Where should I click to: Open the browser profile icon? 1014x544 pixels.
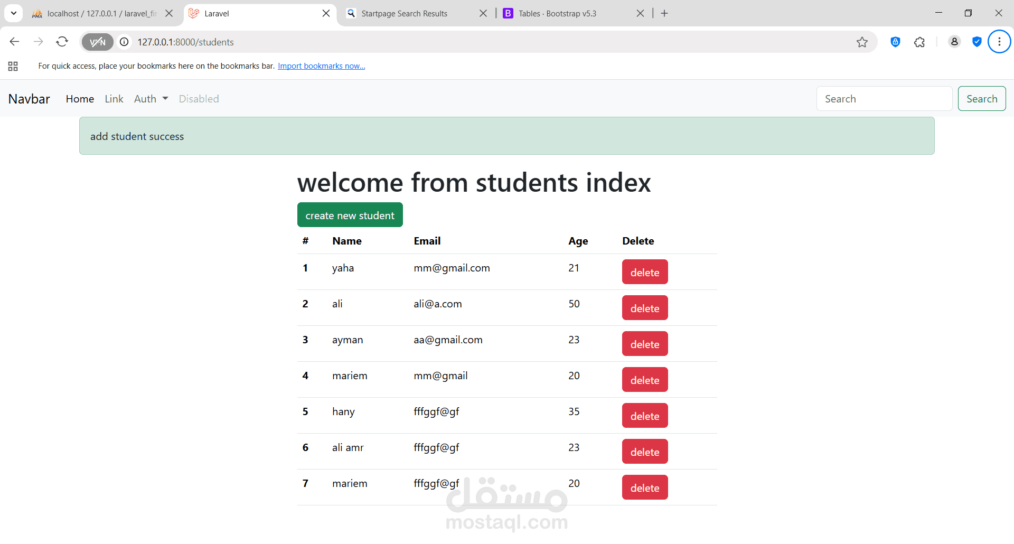point(954,42)
